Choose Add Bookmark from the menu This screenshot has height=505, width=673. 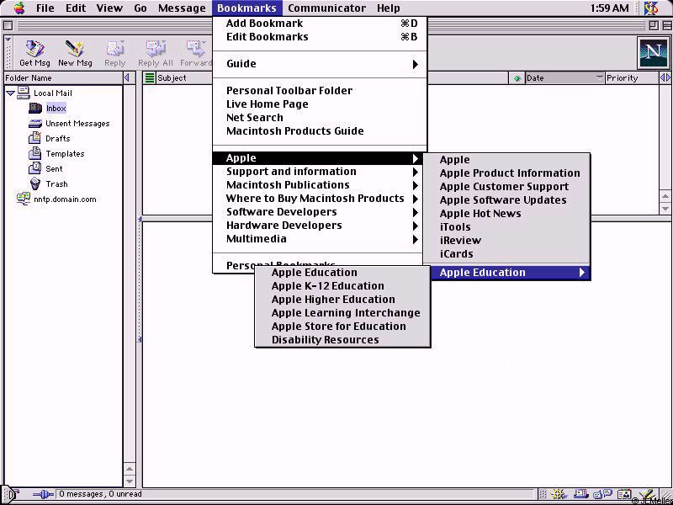coord(264,24)
